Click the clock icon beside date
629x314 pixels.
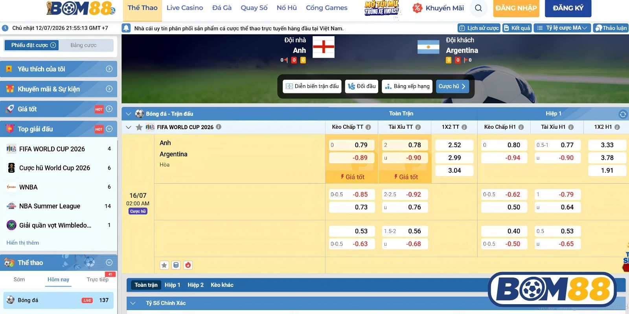[x=6, y=28]
